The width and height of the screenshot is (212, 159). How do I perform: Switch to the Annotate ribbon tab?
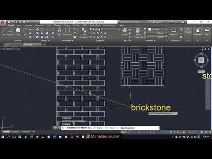point(28,26)
